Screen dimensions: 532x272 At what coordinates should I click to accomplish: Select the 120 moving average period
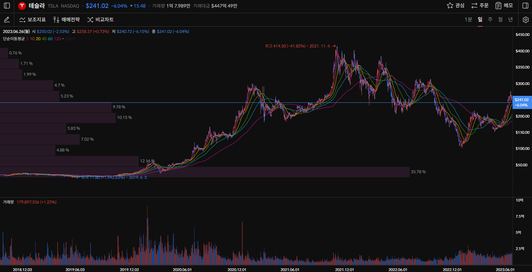coord(57,39)
